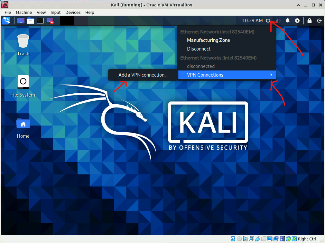Open the File menu
This screenshot has width=325, height=243.
(8, 13)
